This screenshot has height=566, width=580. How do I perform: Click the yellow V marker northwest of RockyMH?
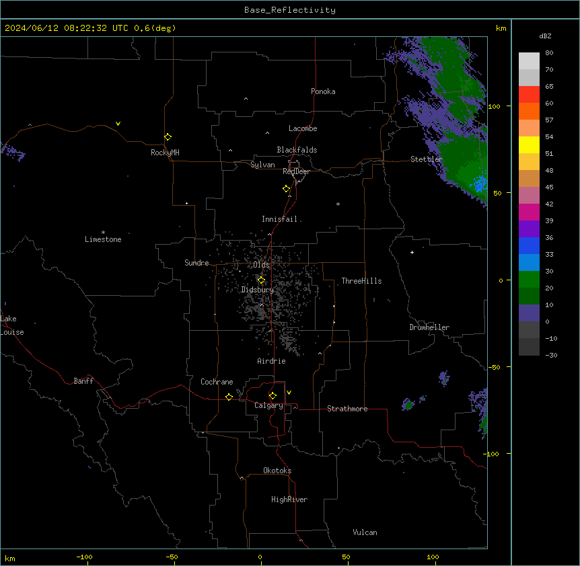coord(118,124)
